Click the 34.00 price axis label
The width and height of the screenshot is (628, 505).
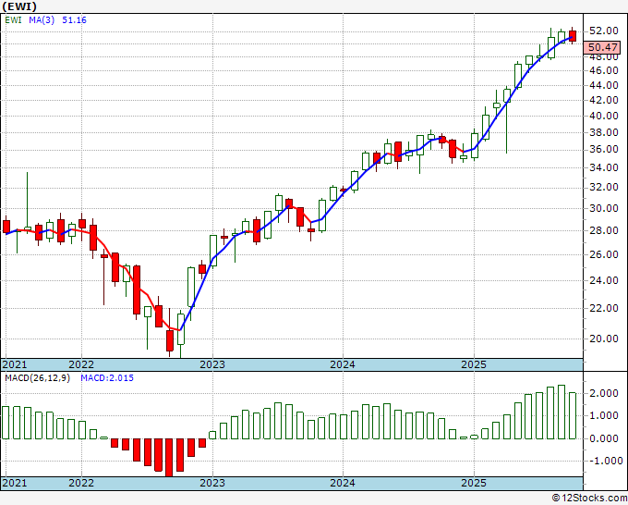(603, 167)
